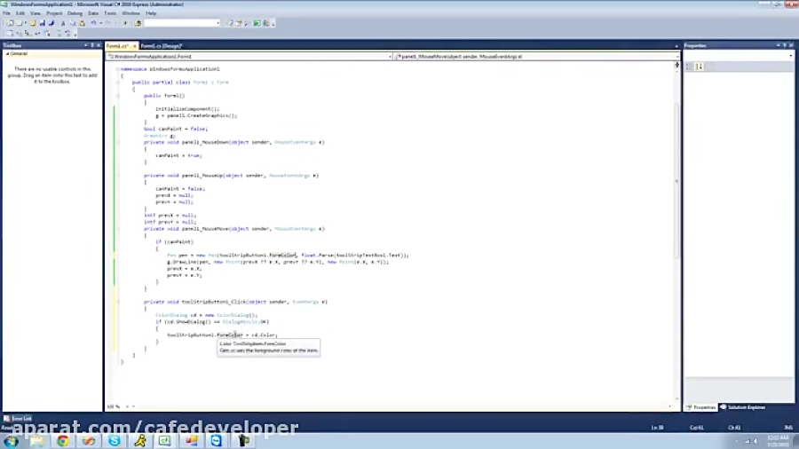Click ForeColor in the Pen constructor line

tap(282, 255)
